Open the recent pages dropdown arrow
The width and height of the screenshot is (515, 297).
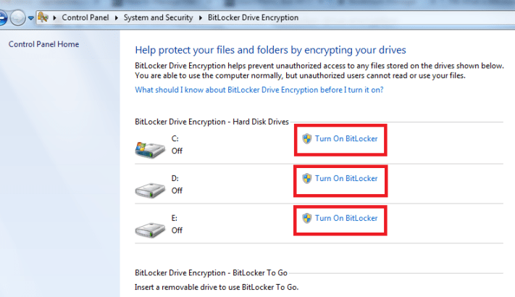(30, 18)
